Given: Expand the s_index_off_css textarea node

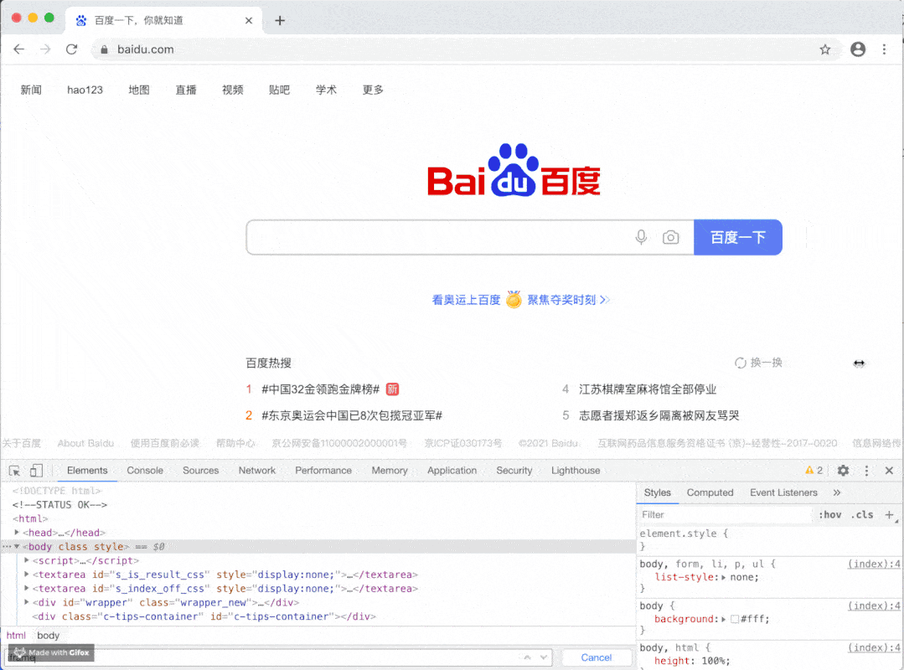Looking at the screenshot, I should (x=27, y=588).
